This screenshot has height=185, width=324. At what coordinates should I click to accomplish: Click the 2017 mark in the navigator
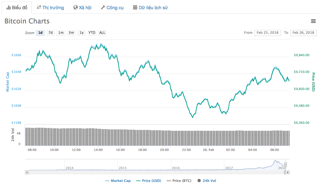coord(229,168)
